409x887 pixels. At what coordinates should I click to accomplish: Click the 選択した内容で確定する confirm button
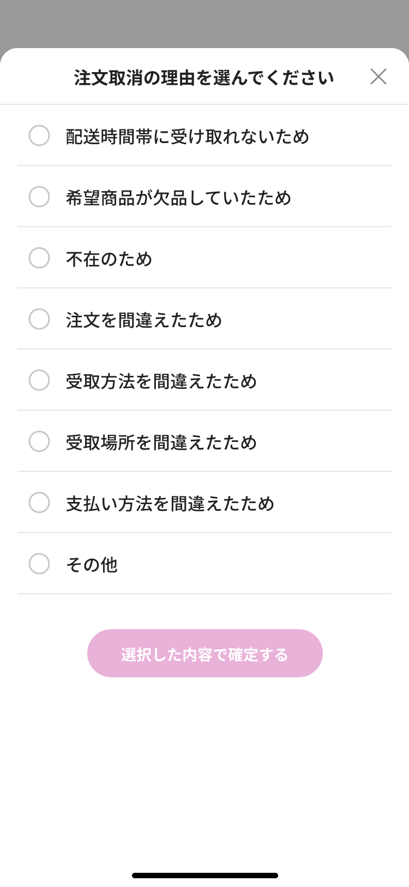click(205, 653)
